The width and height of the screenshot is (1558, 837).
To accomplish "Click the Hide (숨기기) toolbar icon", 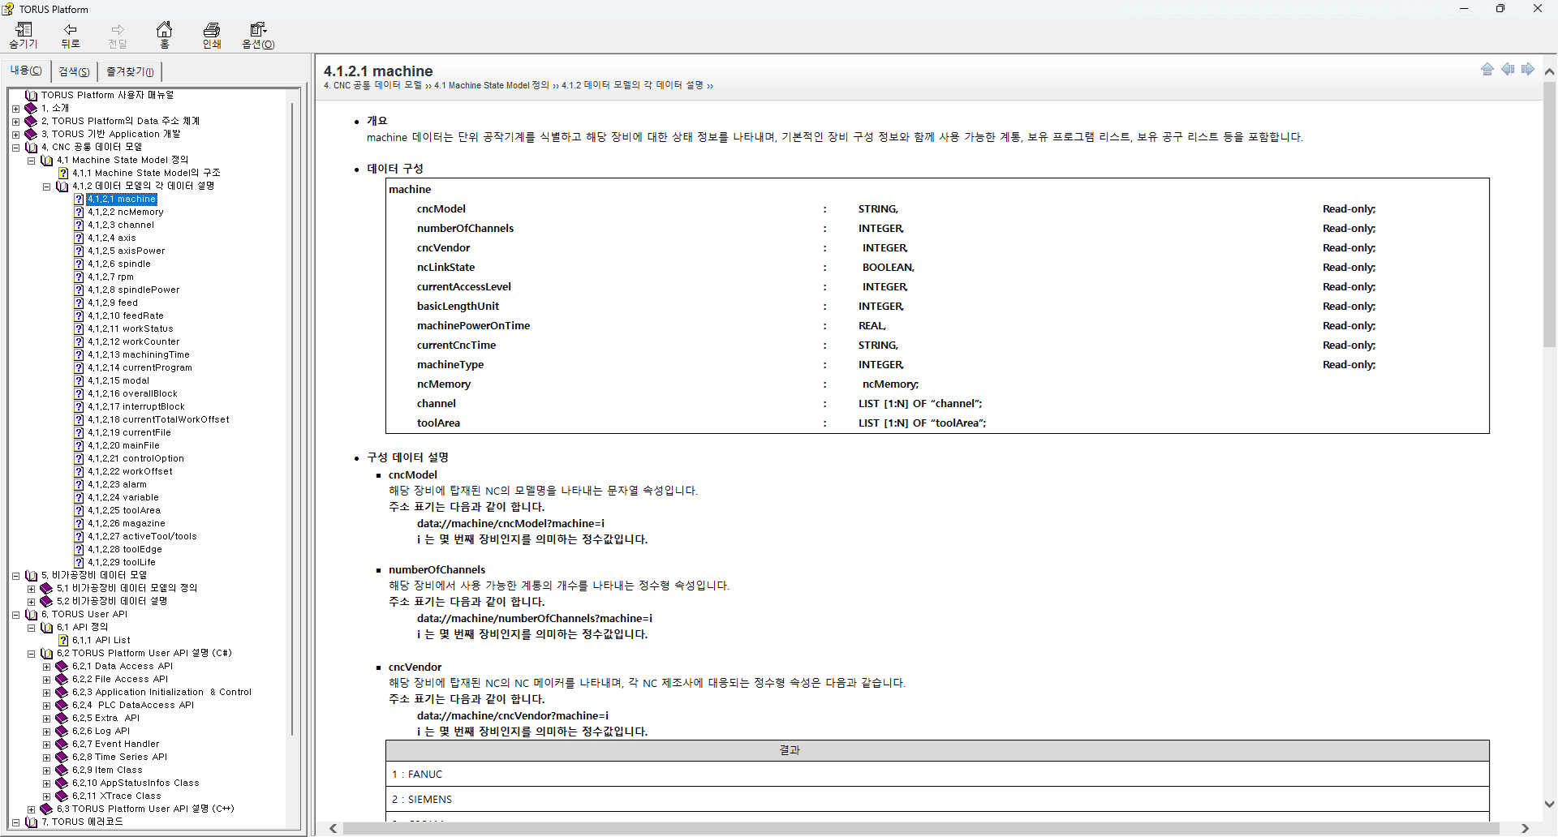I will pos(24,35).
